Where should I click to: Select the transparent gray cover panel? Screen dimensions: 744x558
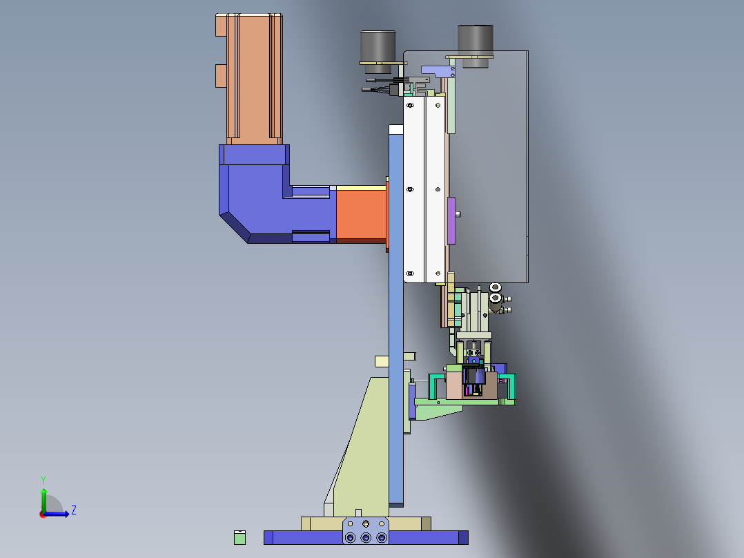tap(489, 166)
